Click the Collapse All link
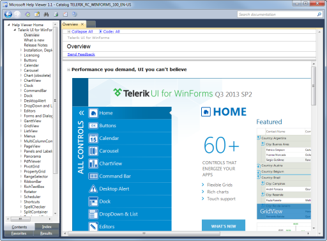Viewport: 327px width, 241px height. (82, 31)
